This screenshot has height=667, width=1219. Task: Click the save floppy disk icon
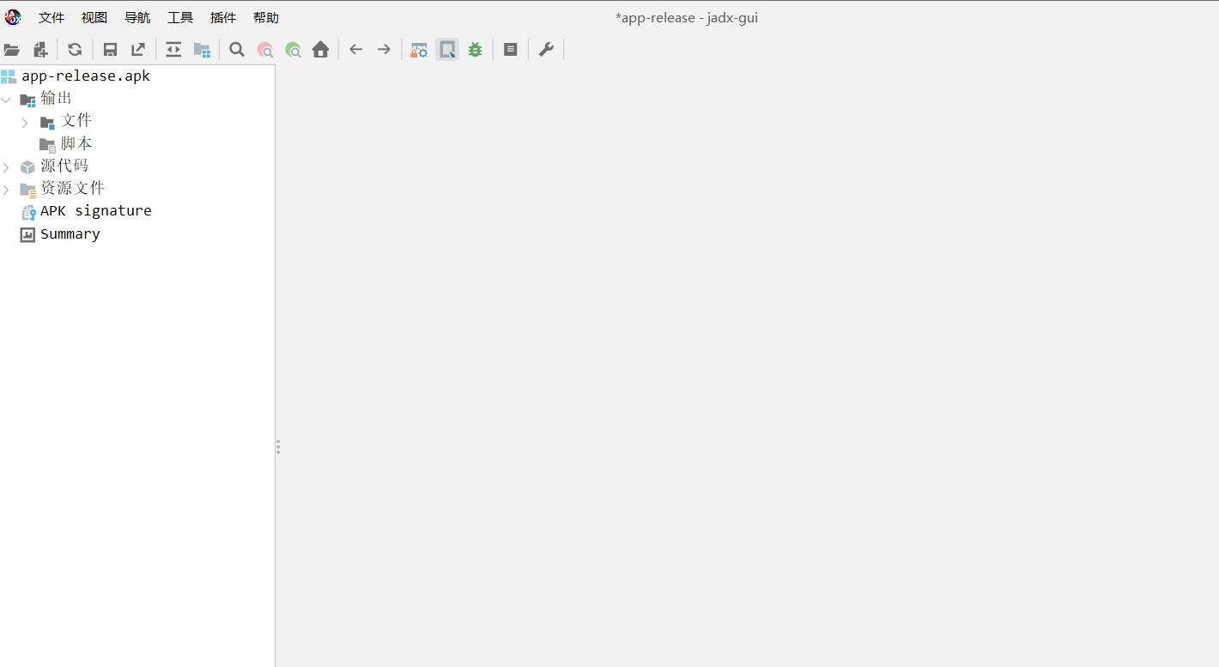tap(111, 50)
